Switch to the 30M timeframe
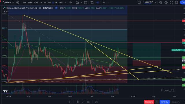Viewport: 185px width, 104px height. (x=36, y=2)
